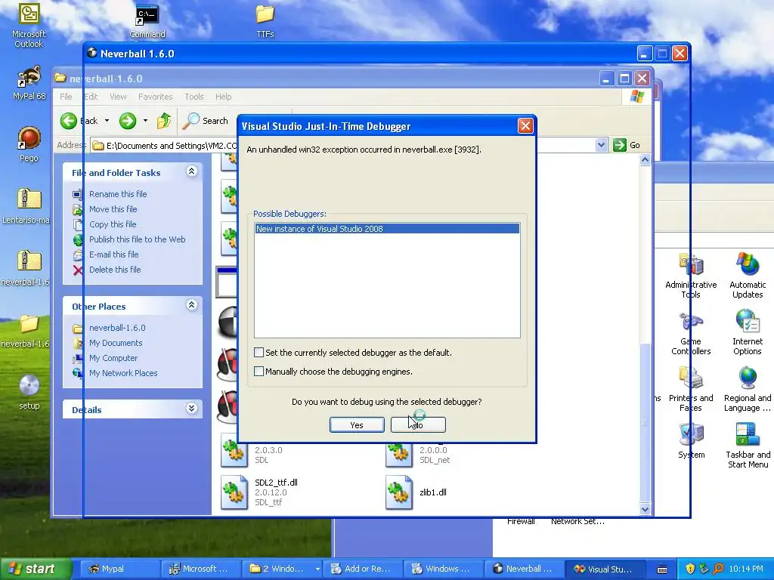The height and width of the screenshot is (580, 774).
Task: Switch to Neverball taskbar button
Action: (524, 569)
